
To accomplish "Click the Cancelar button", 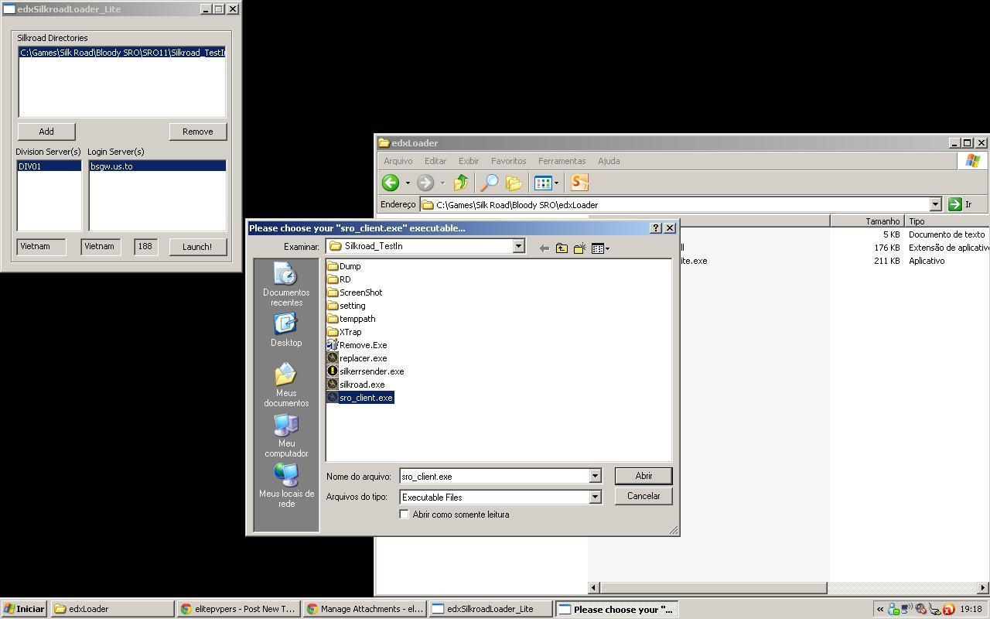I will click(x=643, y=496).
